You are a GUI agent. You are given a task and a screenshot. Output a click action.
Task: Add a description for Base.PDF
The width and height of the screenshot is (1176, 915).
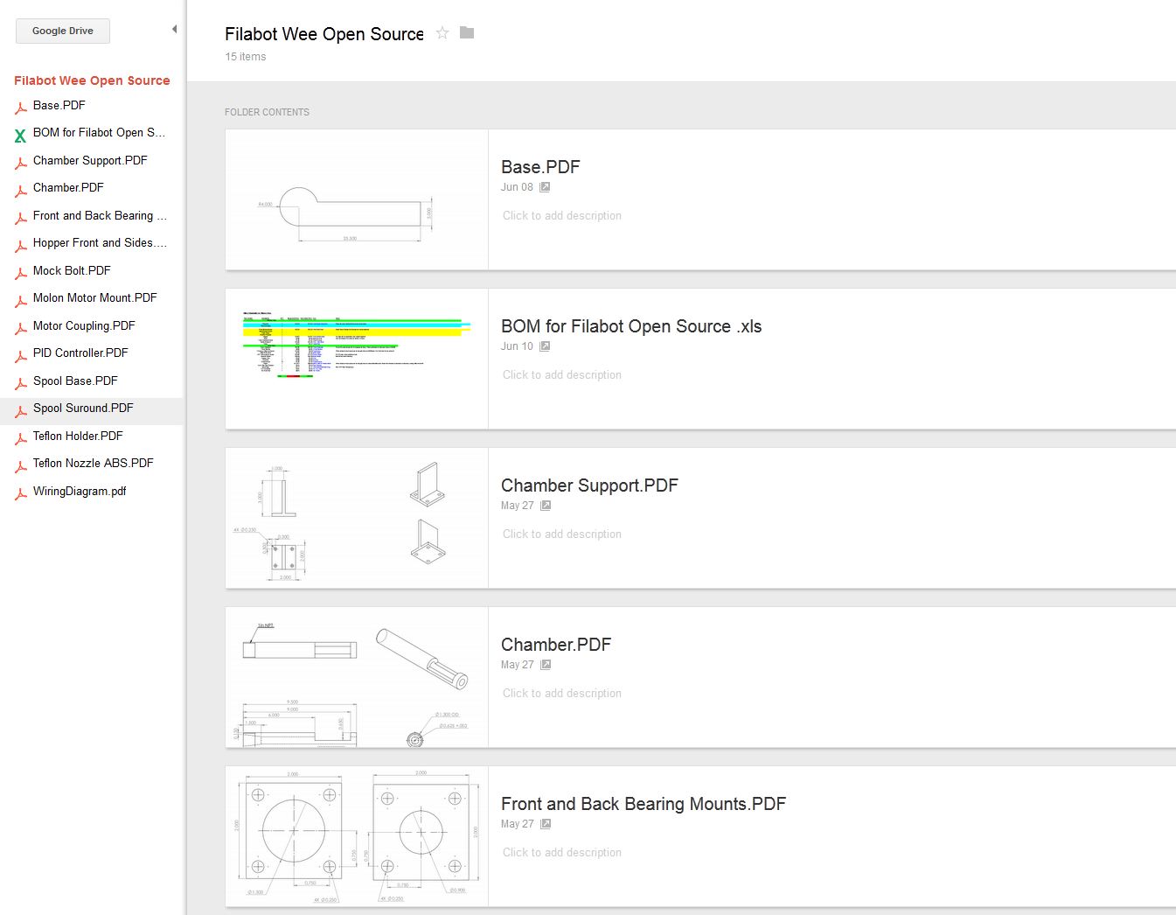562,215
